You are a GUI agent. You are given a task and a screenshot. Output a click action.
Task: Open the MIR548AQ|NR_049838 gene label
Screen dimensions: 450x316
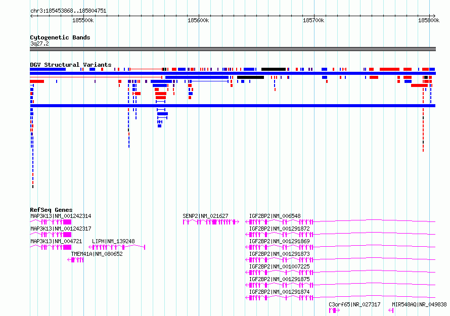tap(419, 304)
